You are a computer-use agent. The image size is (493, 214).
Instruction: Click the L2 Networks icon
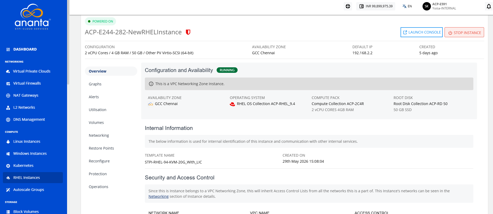coord(8,107)
